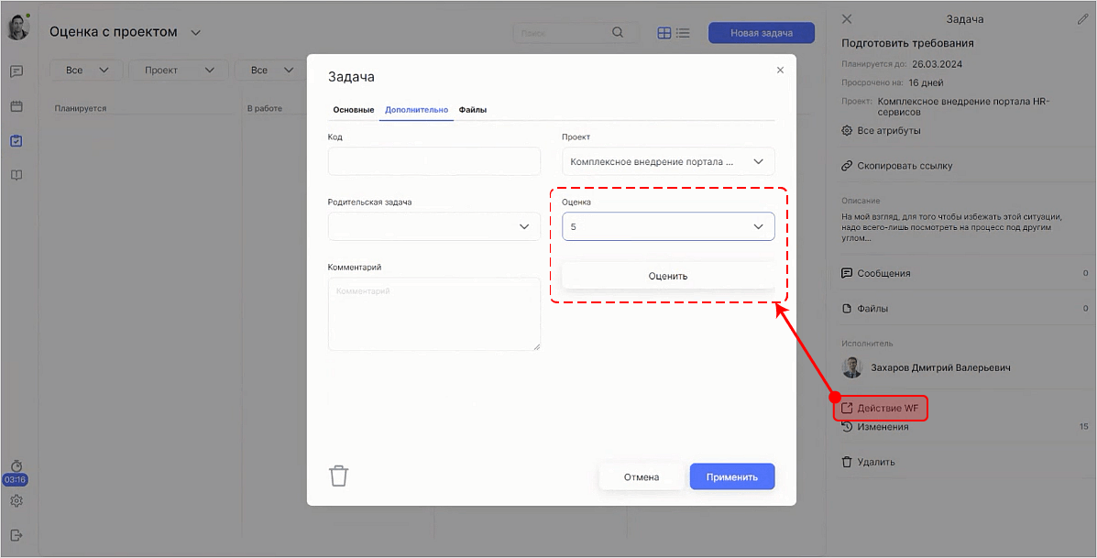Switch to grid view near the search bar
The width and height of the screenshot is (1097, 558).
point(664,33)
